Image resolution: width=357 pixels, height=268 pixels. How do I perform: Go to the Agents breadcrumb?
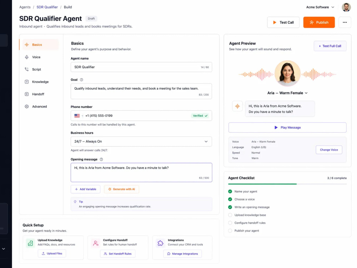point(25,7)
